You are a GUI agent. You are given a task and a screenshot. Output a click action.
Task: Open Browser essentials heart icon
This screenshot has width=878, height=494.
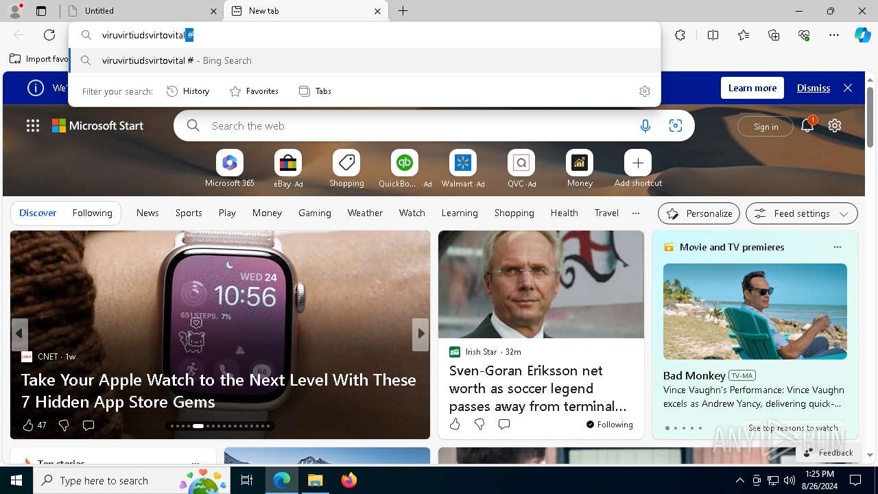pyautogui.click(x=804, y=35)
